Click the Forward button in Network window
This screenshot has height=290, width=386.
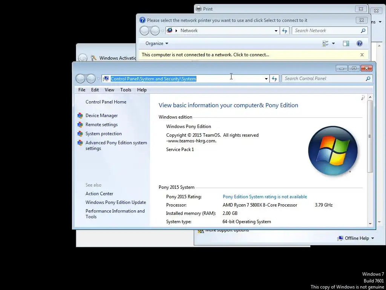[x=155, y=31]
